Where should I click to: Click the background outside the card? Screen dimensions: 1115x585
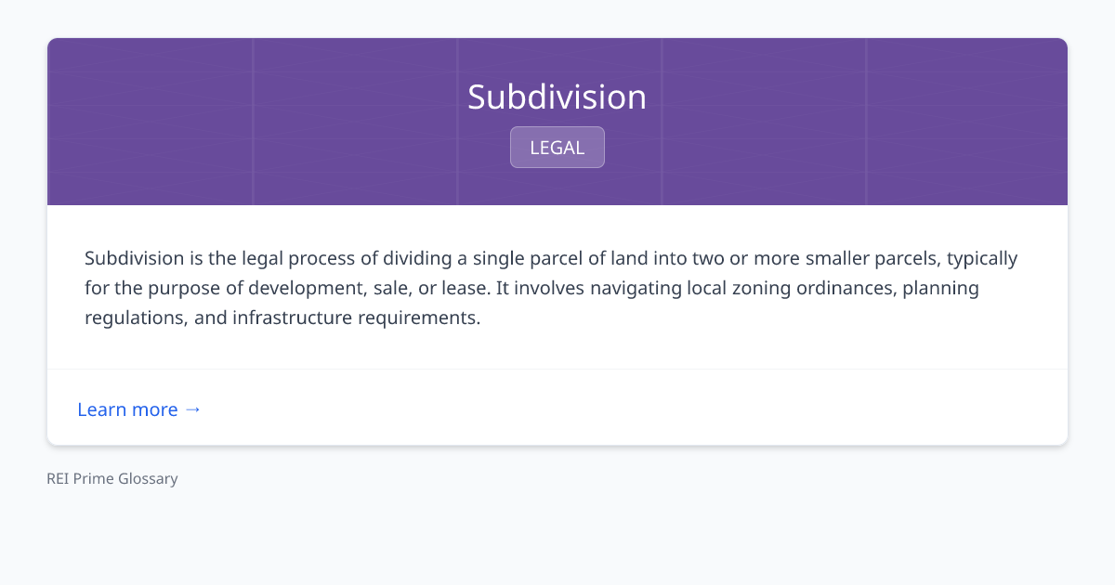[x=557, y=539]
